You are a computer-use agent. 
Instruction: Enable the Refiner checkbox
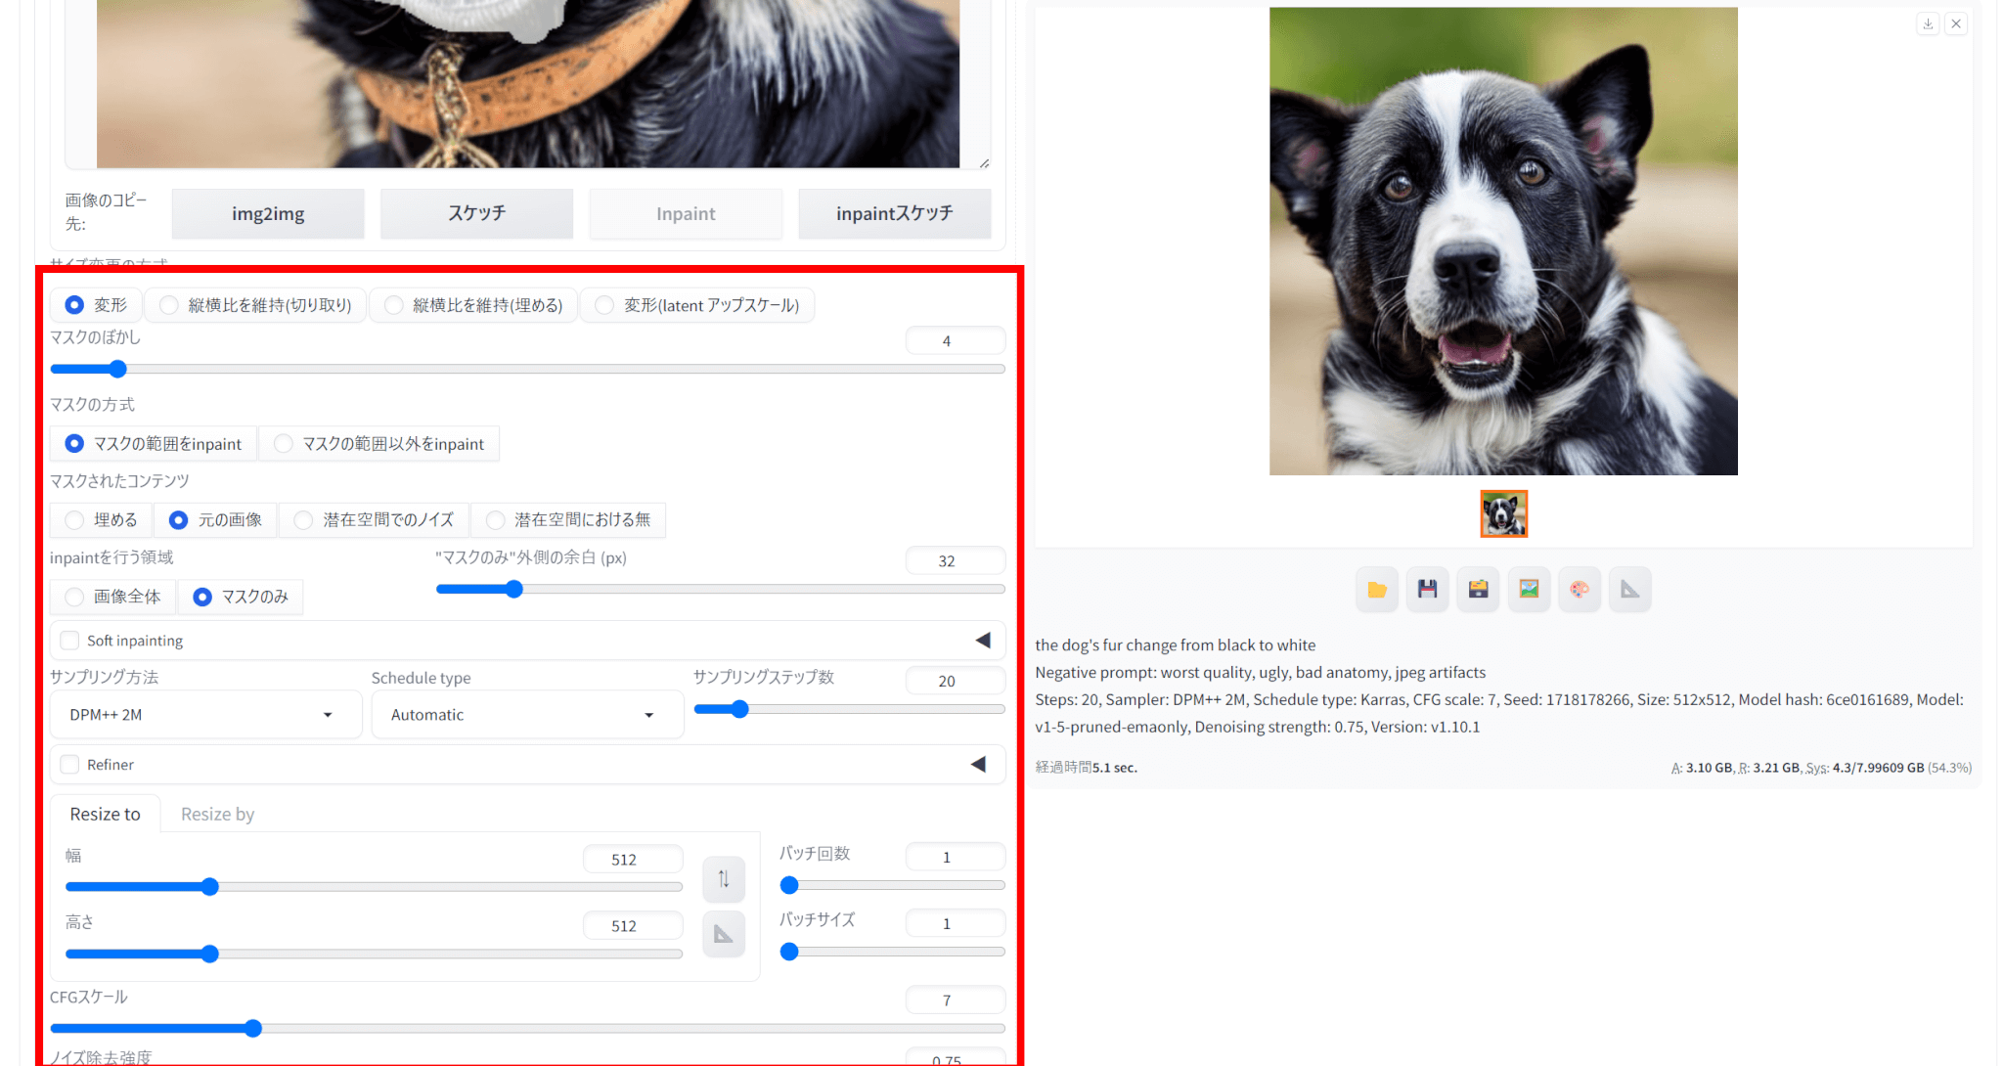(x=69, y=765)
